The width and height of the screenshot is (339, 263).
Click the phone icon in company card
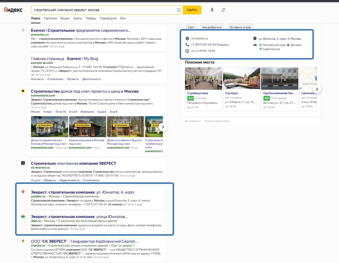point(187,45)
